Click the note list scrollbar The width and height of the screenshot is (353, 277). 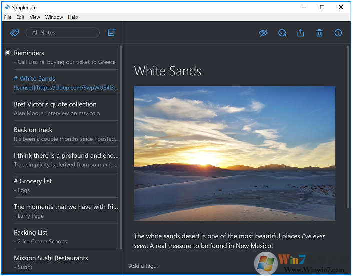(121, 147)
